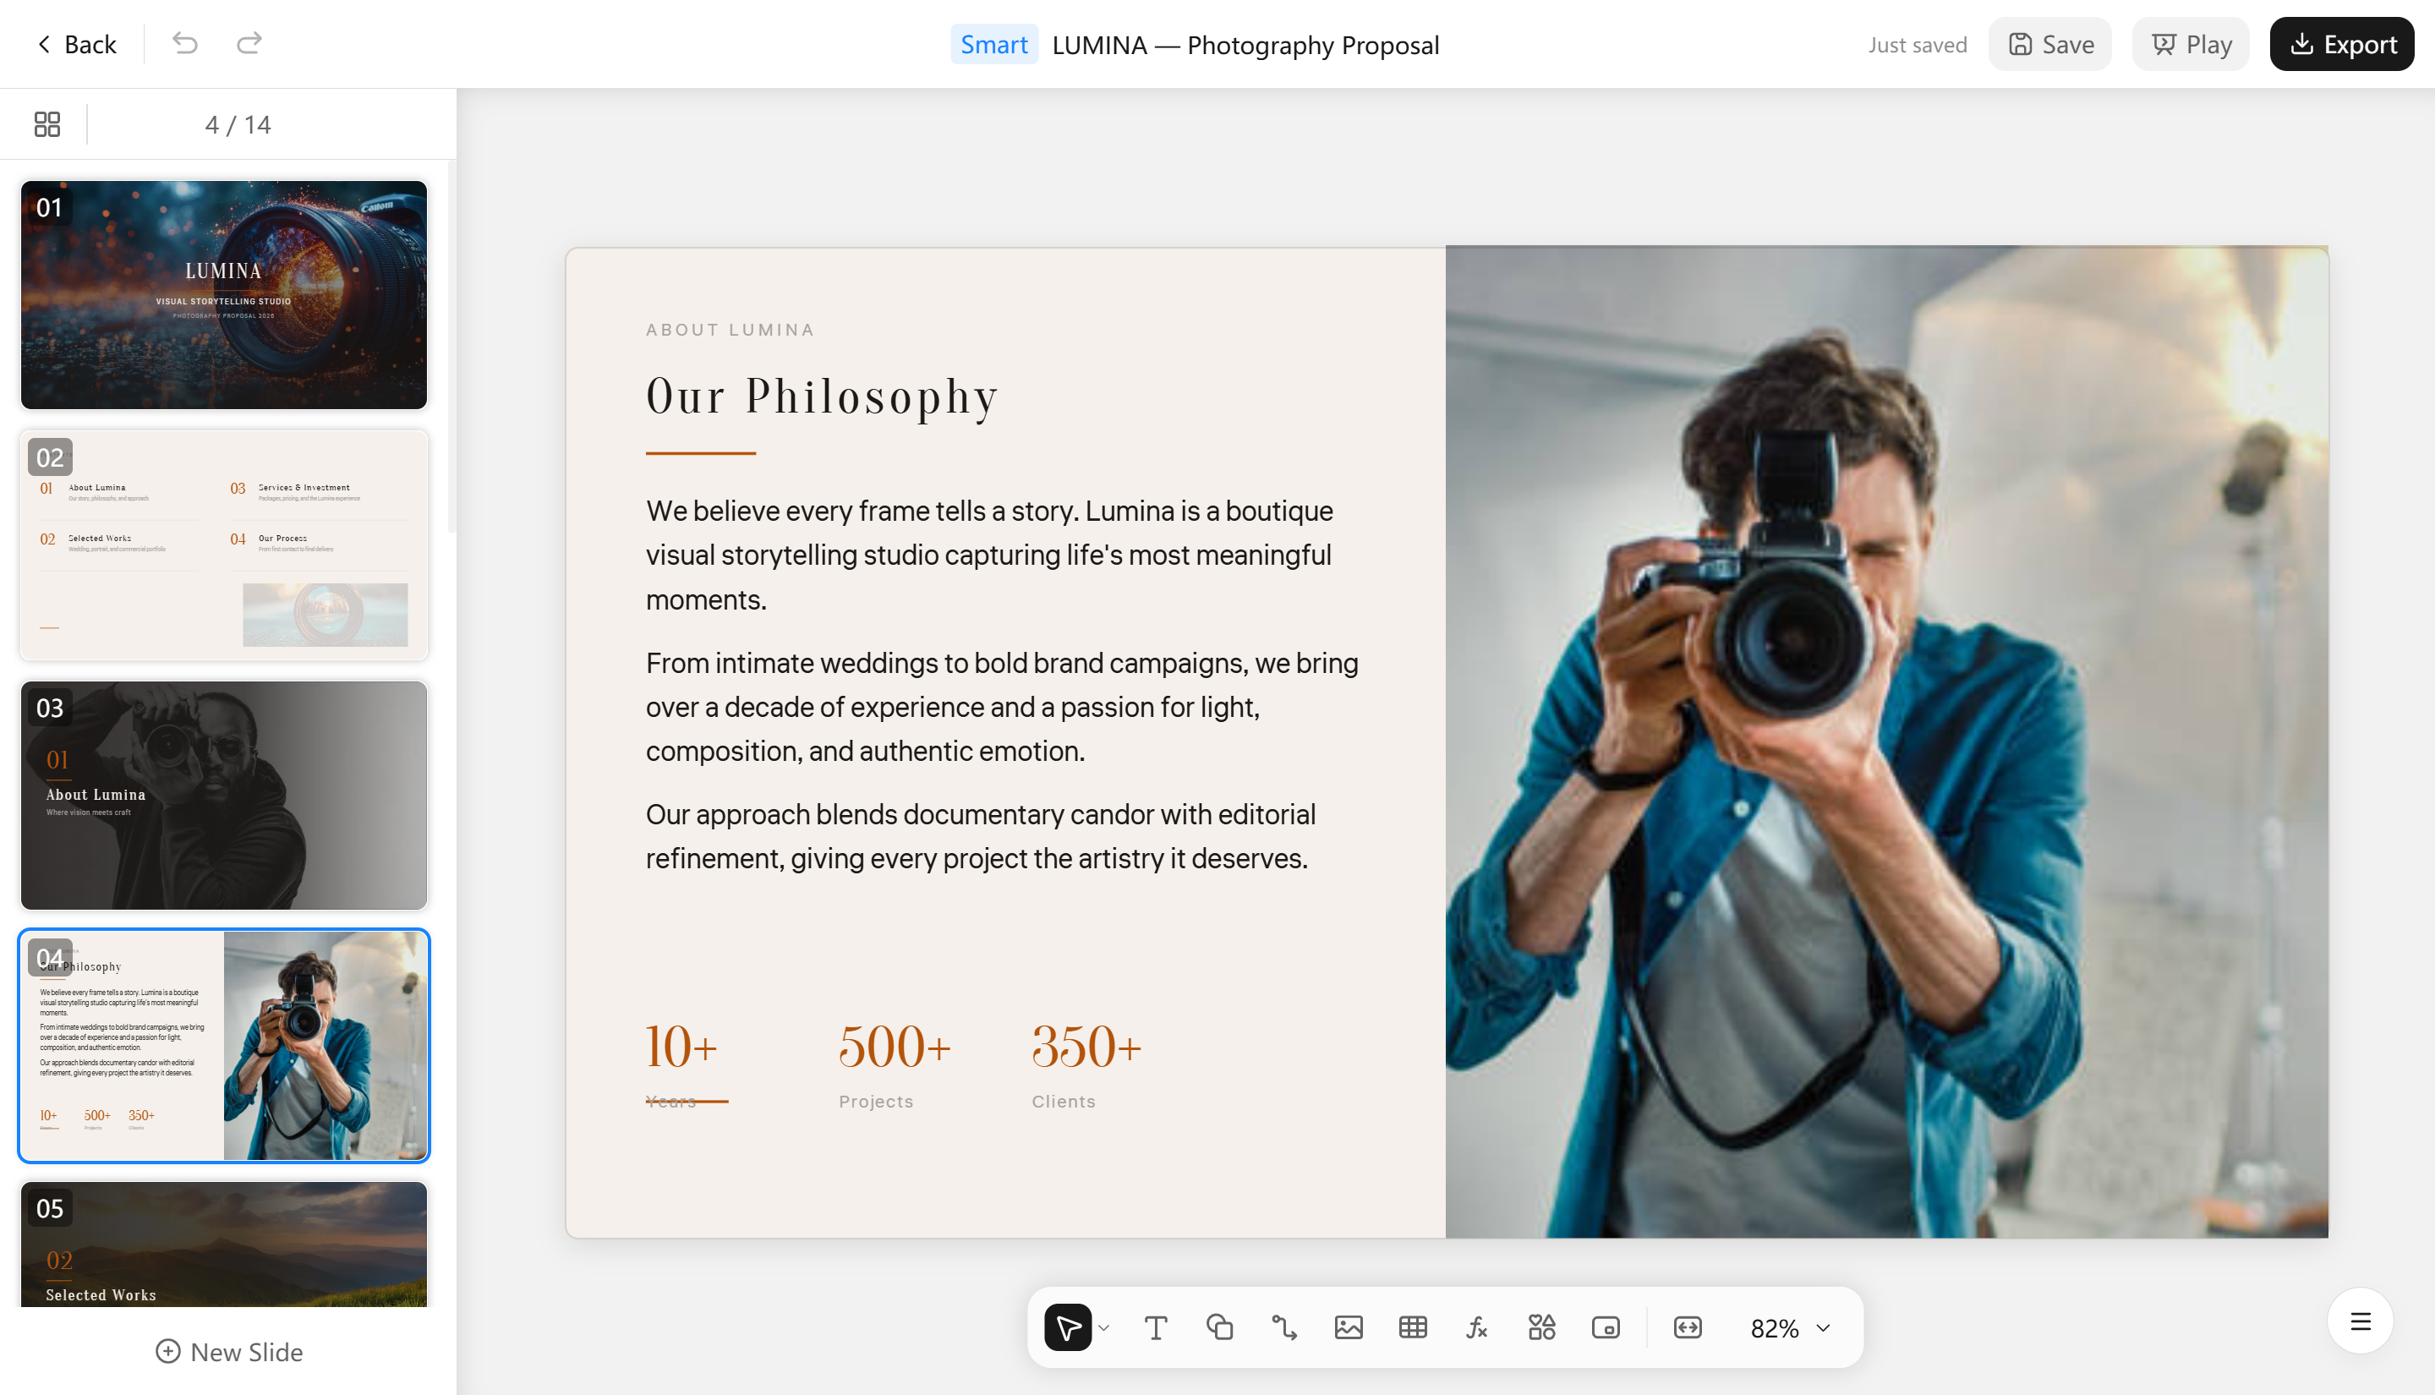
Task: Open the pointer tool options chevron
Action: click(1103, 1328)
